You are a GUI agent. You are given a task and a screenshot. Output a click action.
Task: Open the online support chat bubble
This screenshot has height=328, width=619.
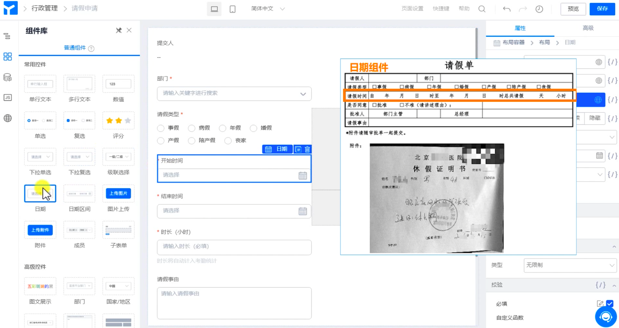click(x=606, y=317)
